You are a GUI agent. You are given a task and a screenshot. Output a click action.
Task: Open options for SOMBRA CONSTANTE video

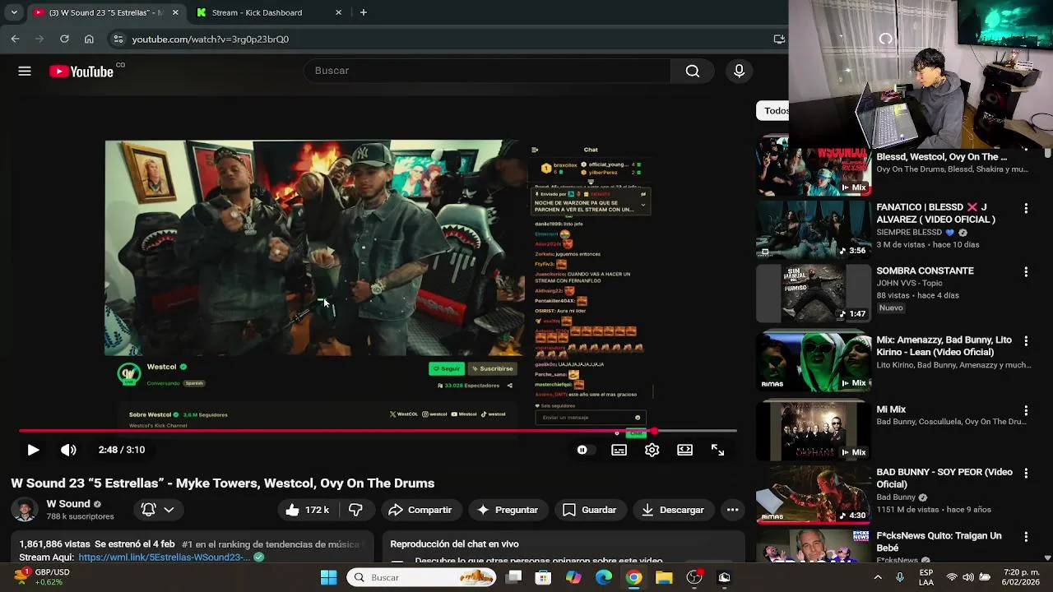[1026, 271]
